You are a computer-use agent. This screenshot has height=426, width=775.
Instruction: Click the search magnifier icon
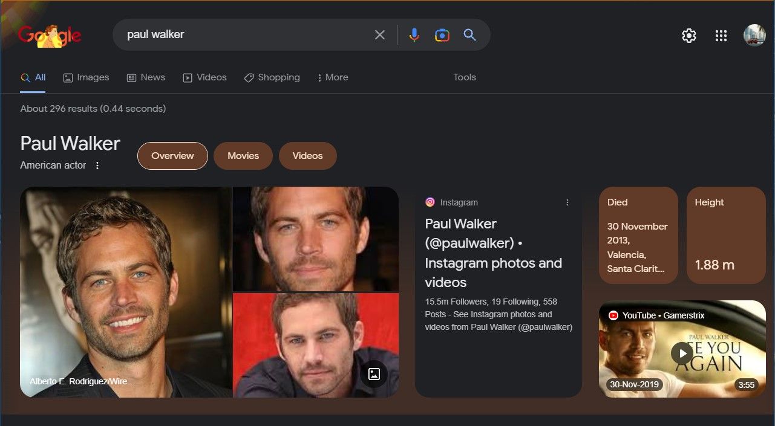469,34
